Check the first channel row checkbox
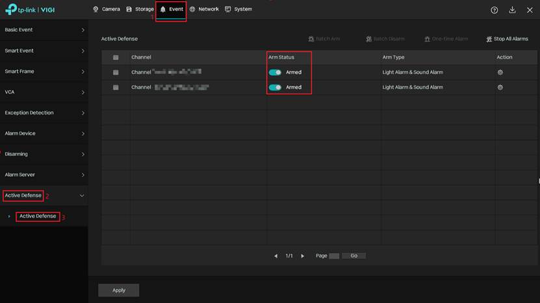This screenshot has width=540, height=303. 116,72
